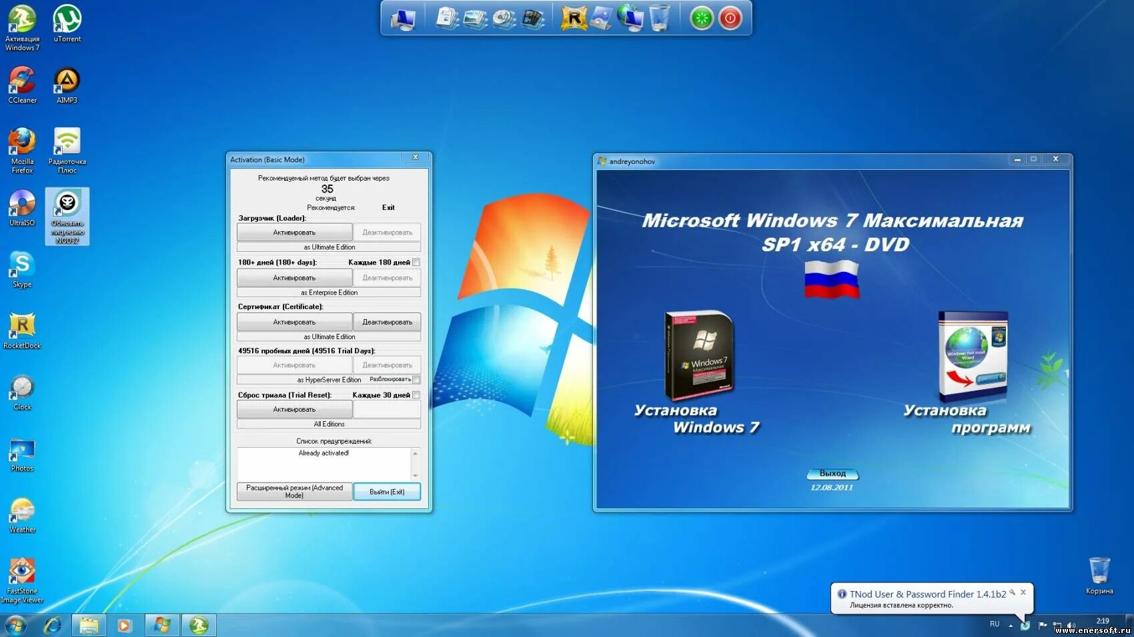Open the Photos desktop shortcut
Viewport: 1134px width, 637px height.
(22, 454)
